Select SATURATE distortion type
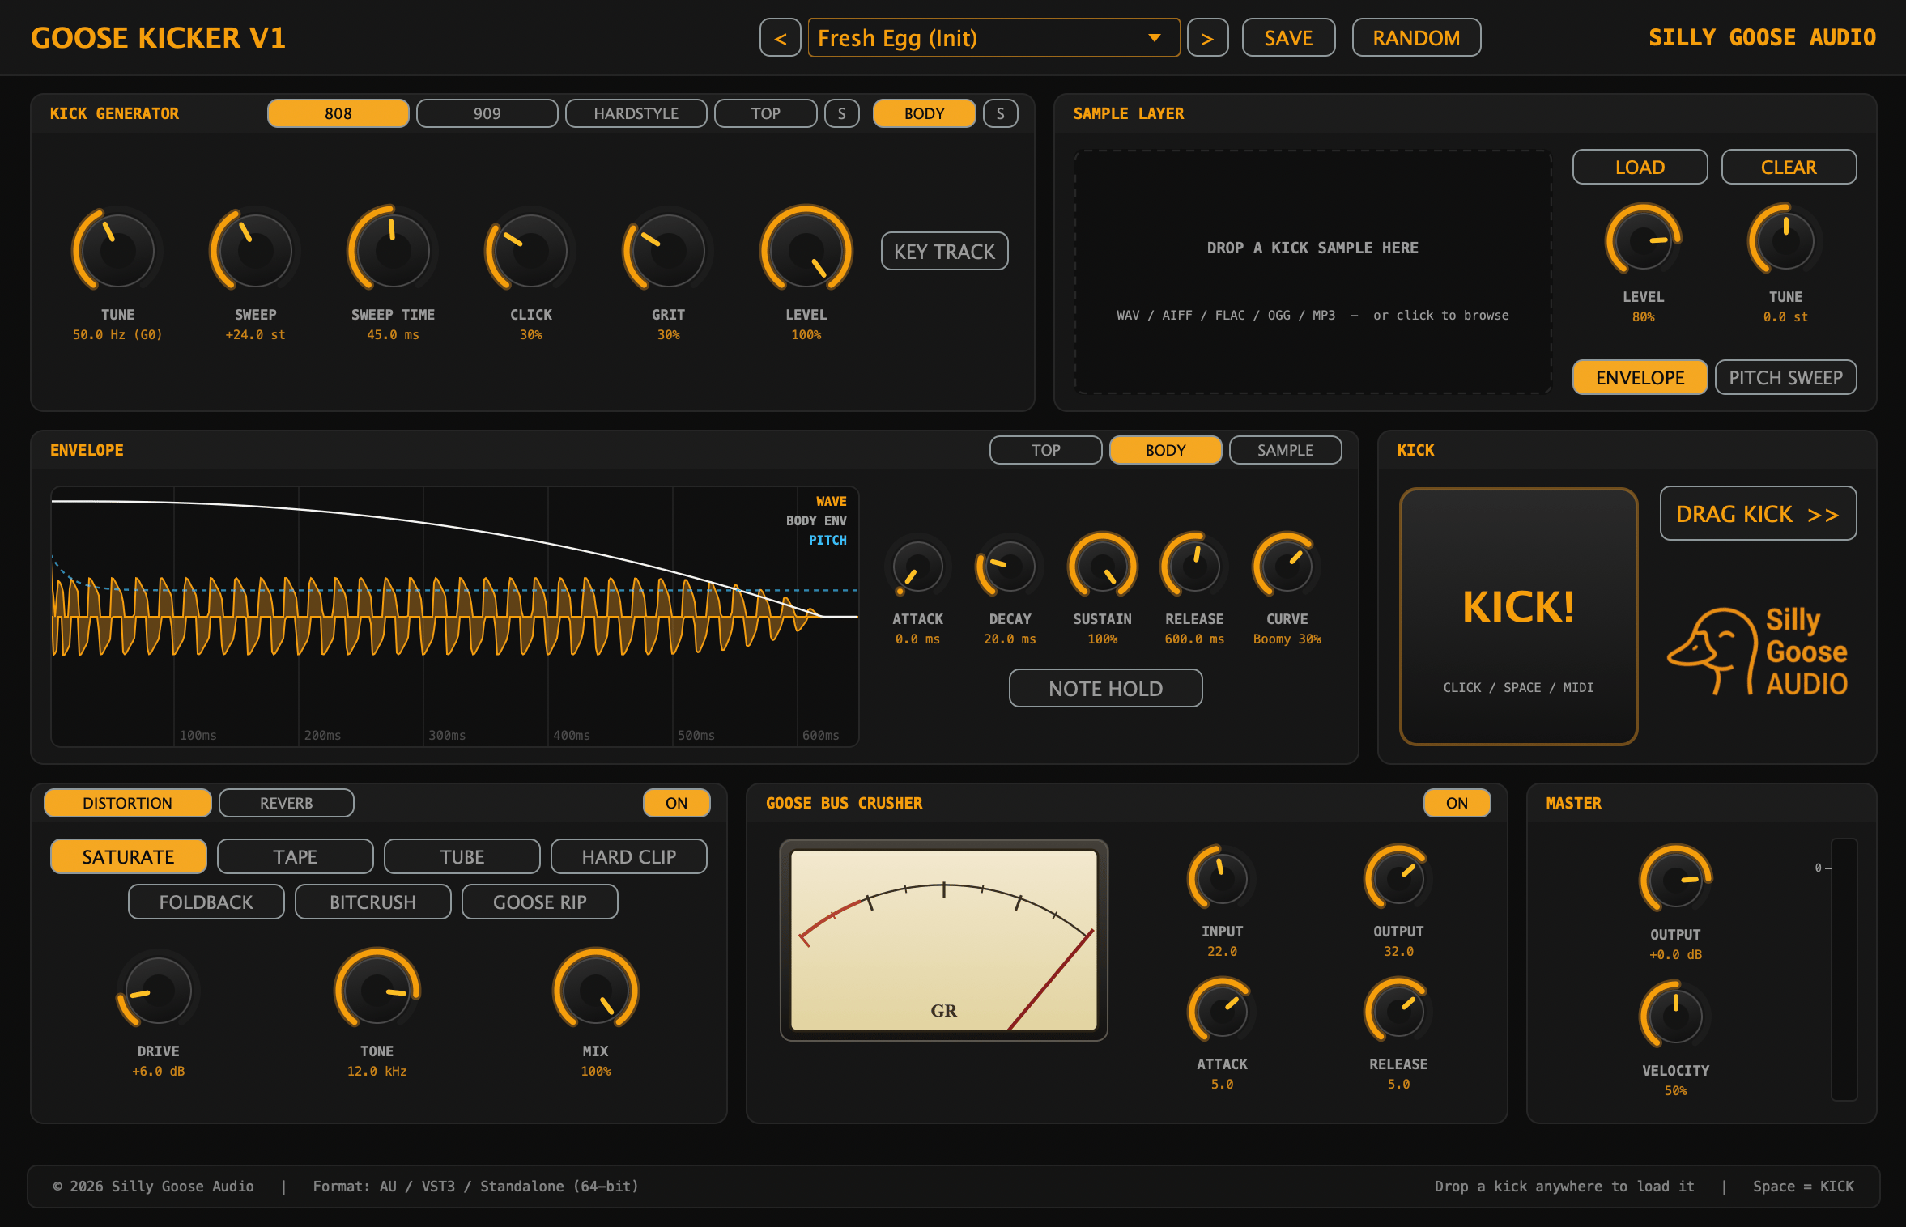 coord(129,856)
